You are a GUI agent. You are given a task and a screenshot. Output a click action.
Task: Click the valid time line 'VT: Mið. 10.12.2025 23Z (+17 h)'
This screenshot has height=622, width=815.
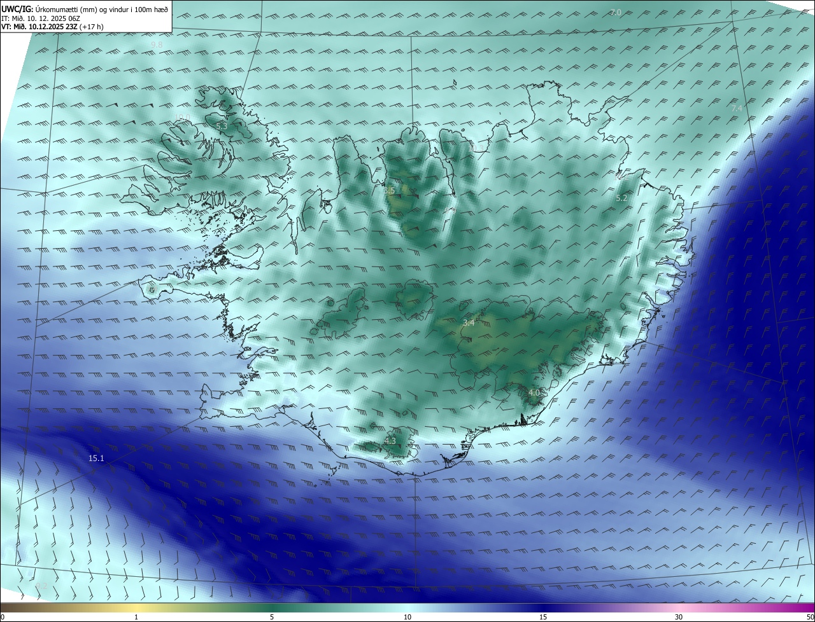click(53, 27)
